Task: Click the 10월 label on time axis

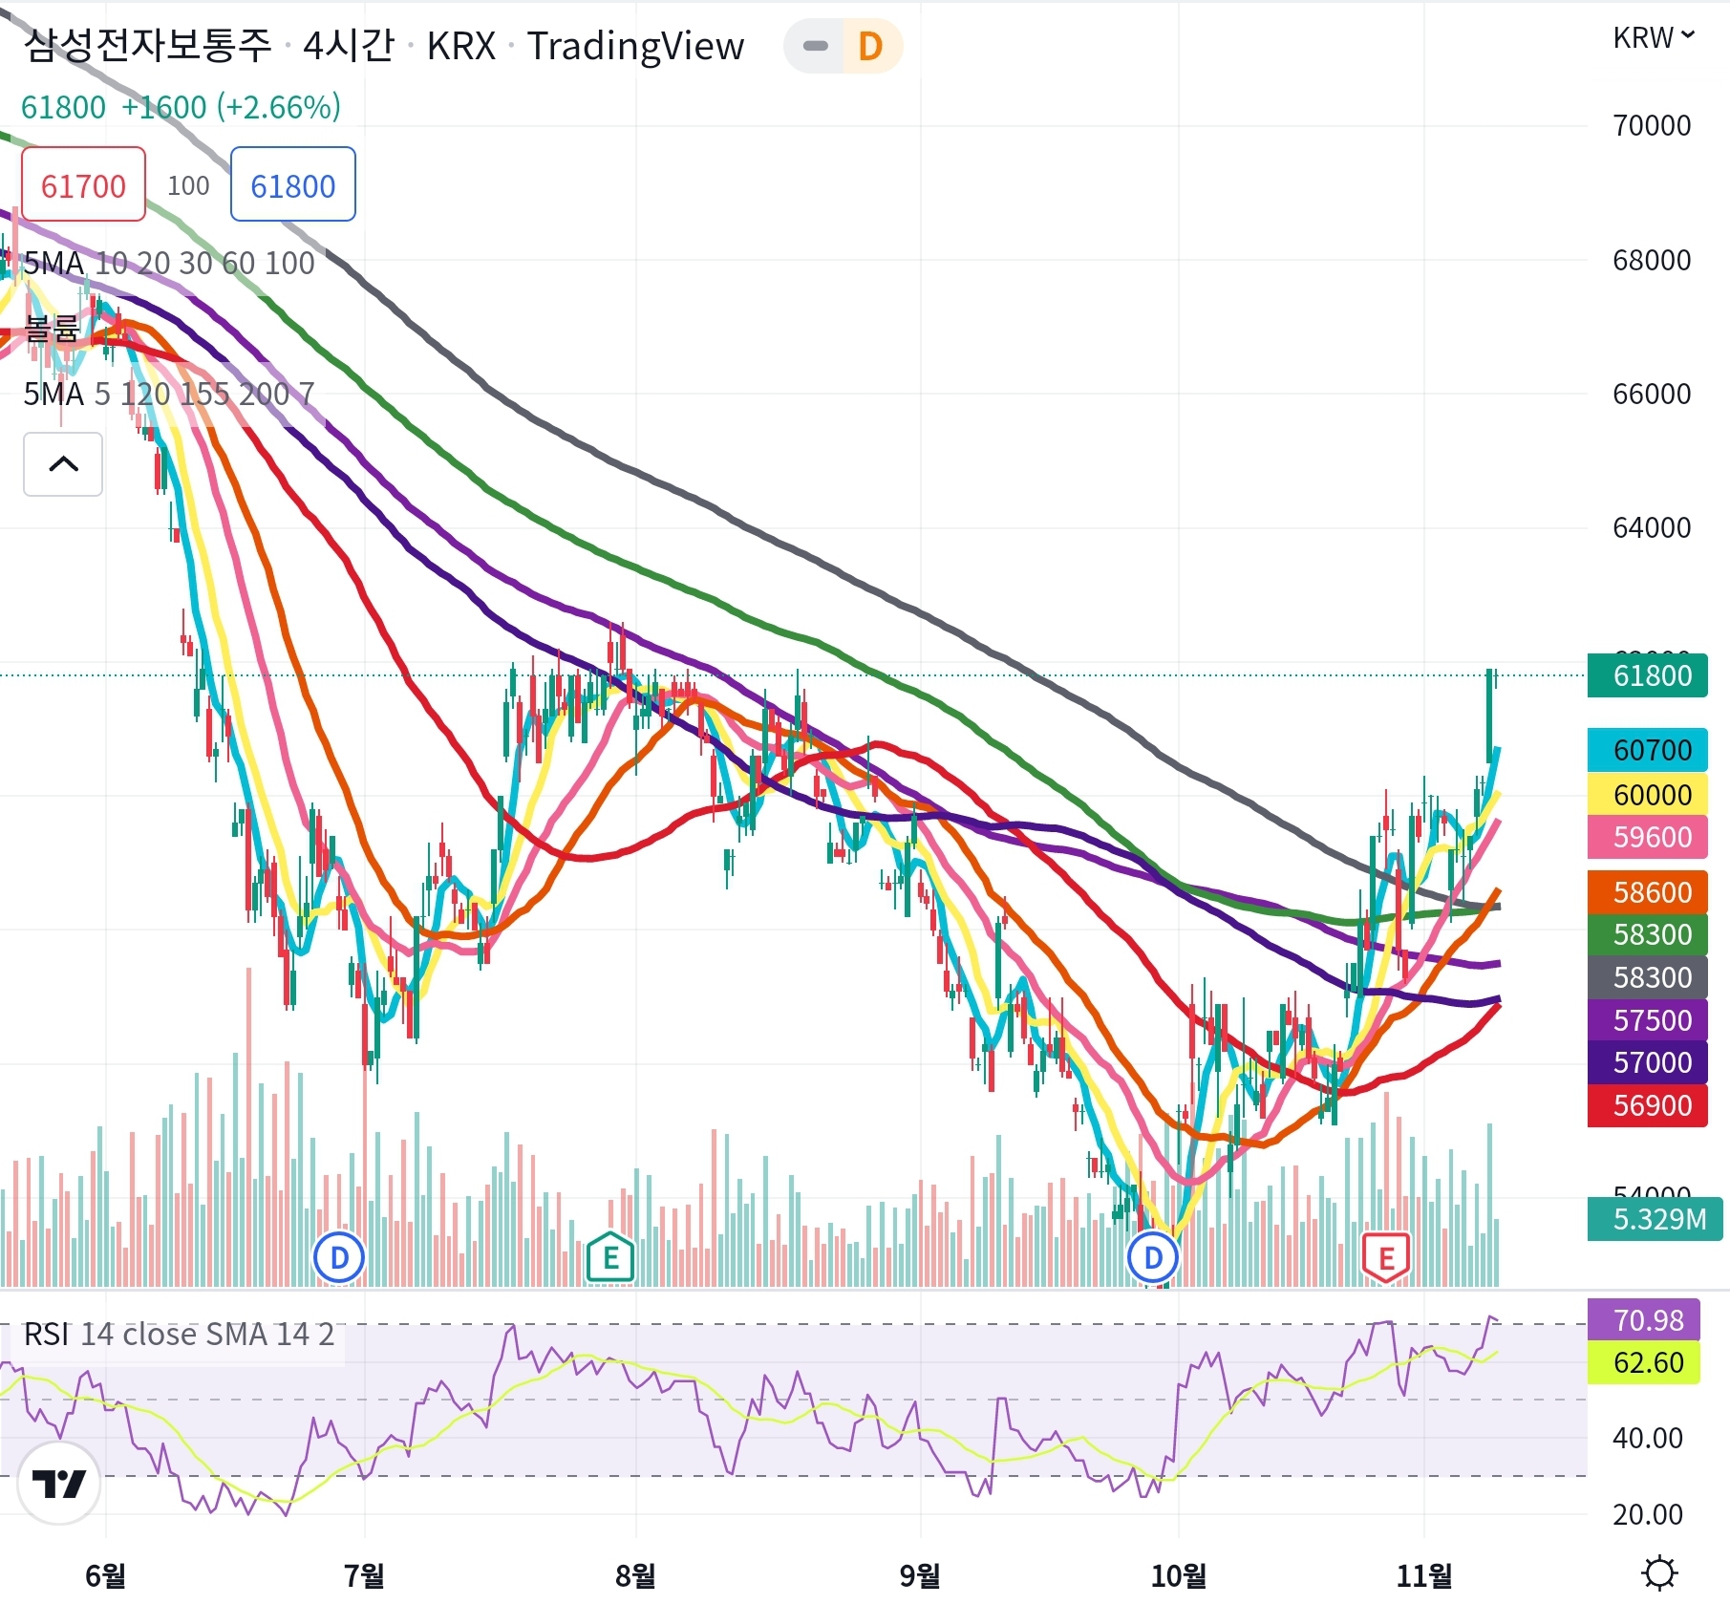Action: pyautogui.click(x=1178, y=1575)
